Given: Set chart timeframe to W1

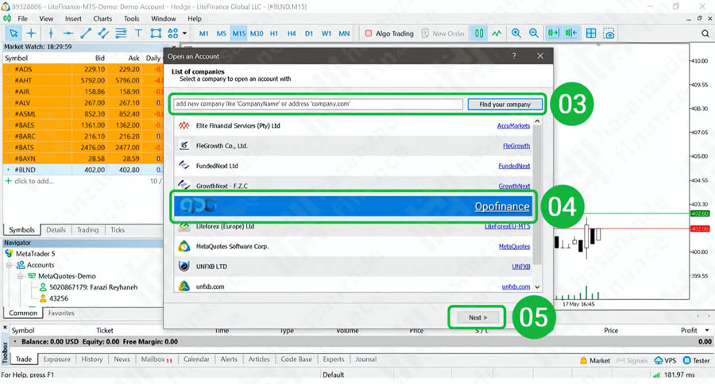Looking at the screenshot, I should coord(327,33).
